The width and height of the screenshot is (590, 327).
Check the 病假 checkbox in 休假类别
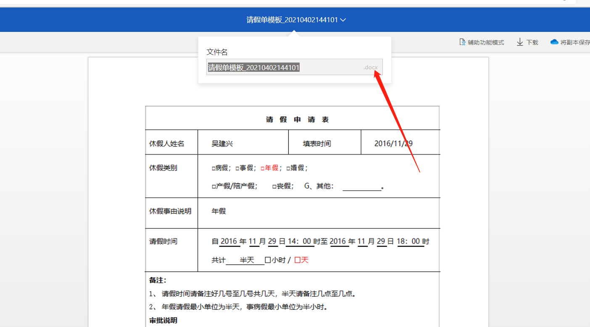point(214,167)
